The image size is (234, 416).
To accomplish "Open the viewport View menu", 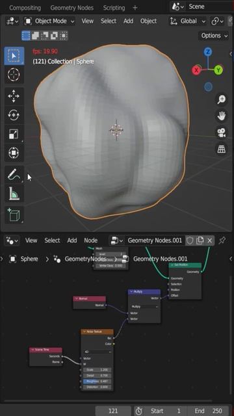I will pos(88,21).
